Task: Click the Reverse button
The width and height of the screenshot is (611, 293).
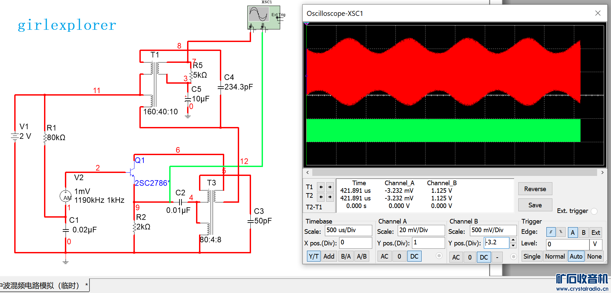Action: coord(535,189)
